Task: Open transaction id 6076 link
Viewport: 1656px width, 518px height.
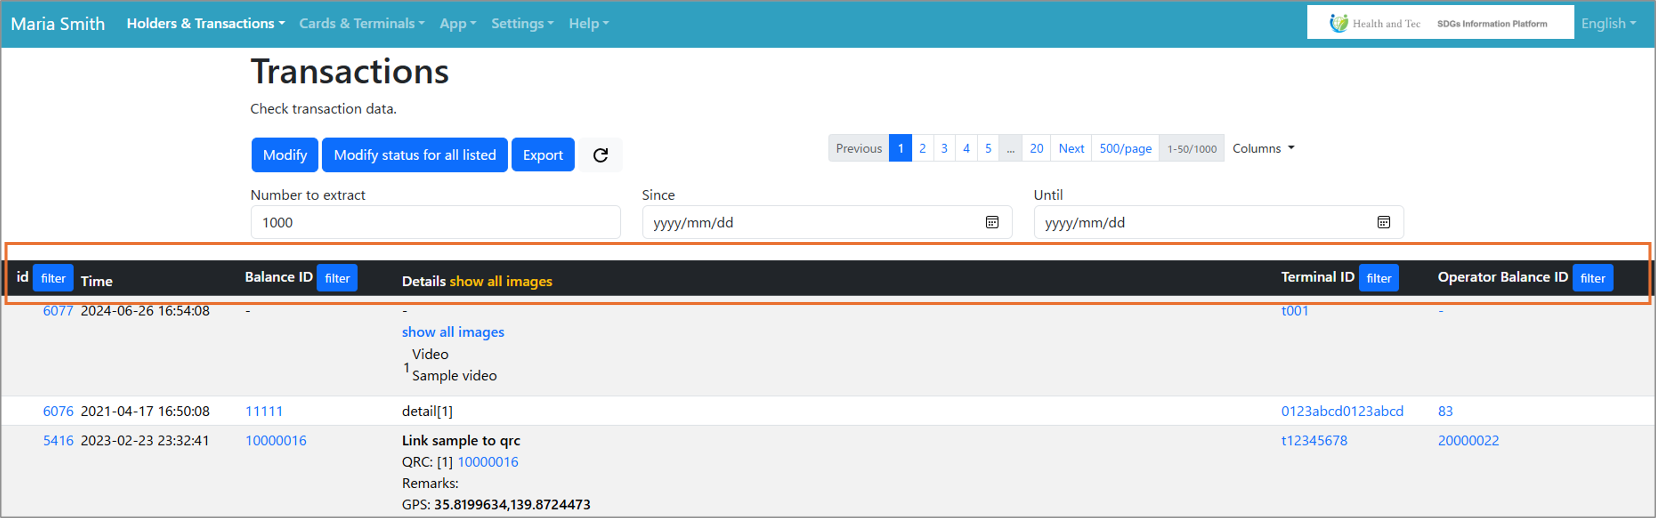Action: click(58, 411)
